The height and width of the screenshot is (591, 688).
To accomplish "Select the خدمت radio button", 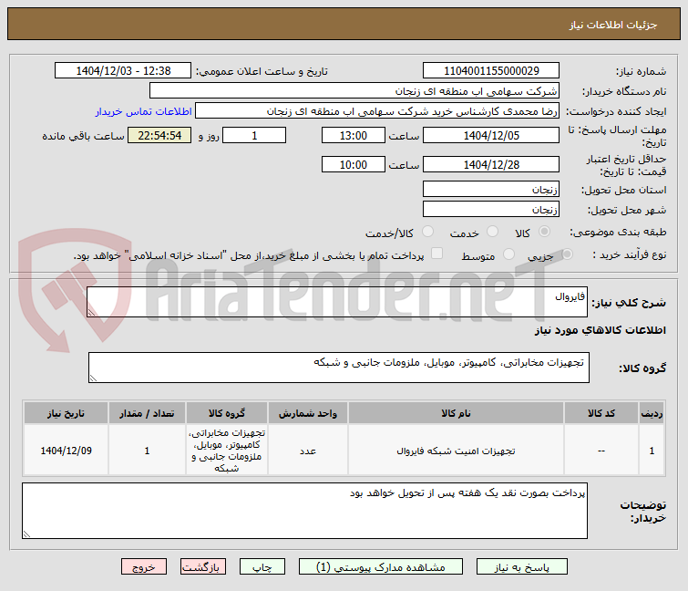I will 492,232.
